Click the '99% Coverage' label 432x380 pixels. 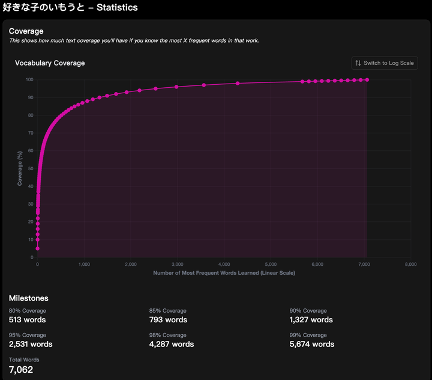pos(308,335)
